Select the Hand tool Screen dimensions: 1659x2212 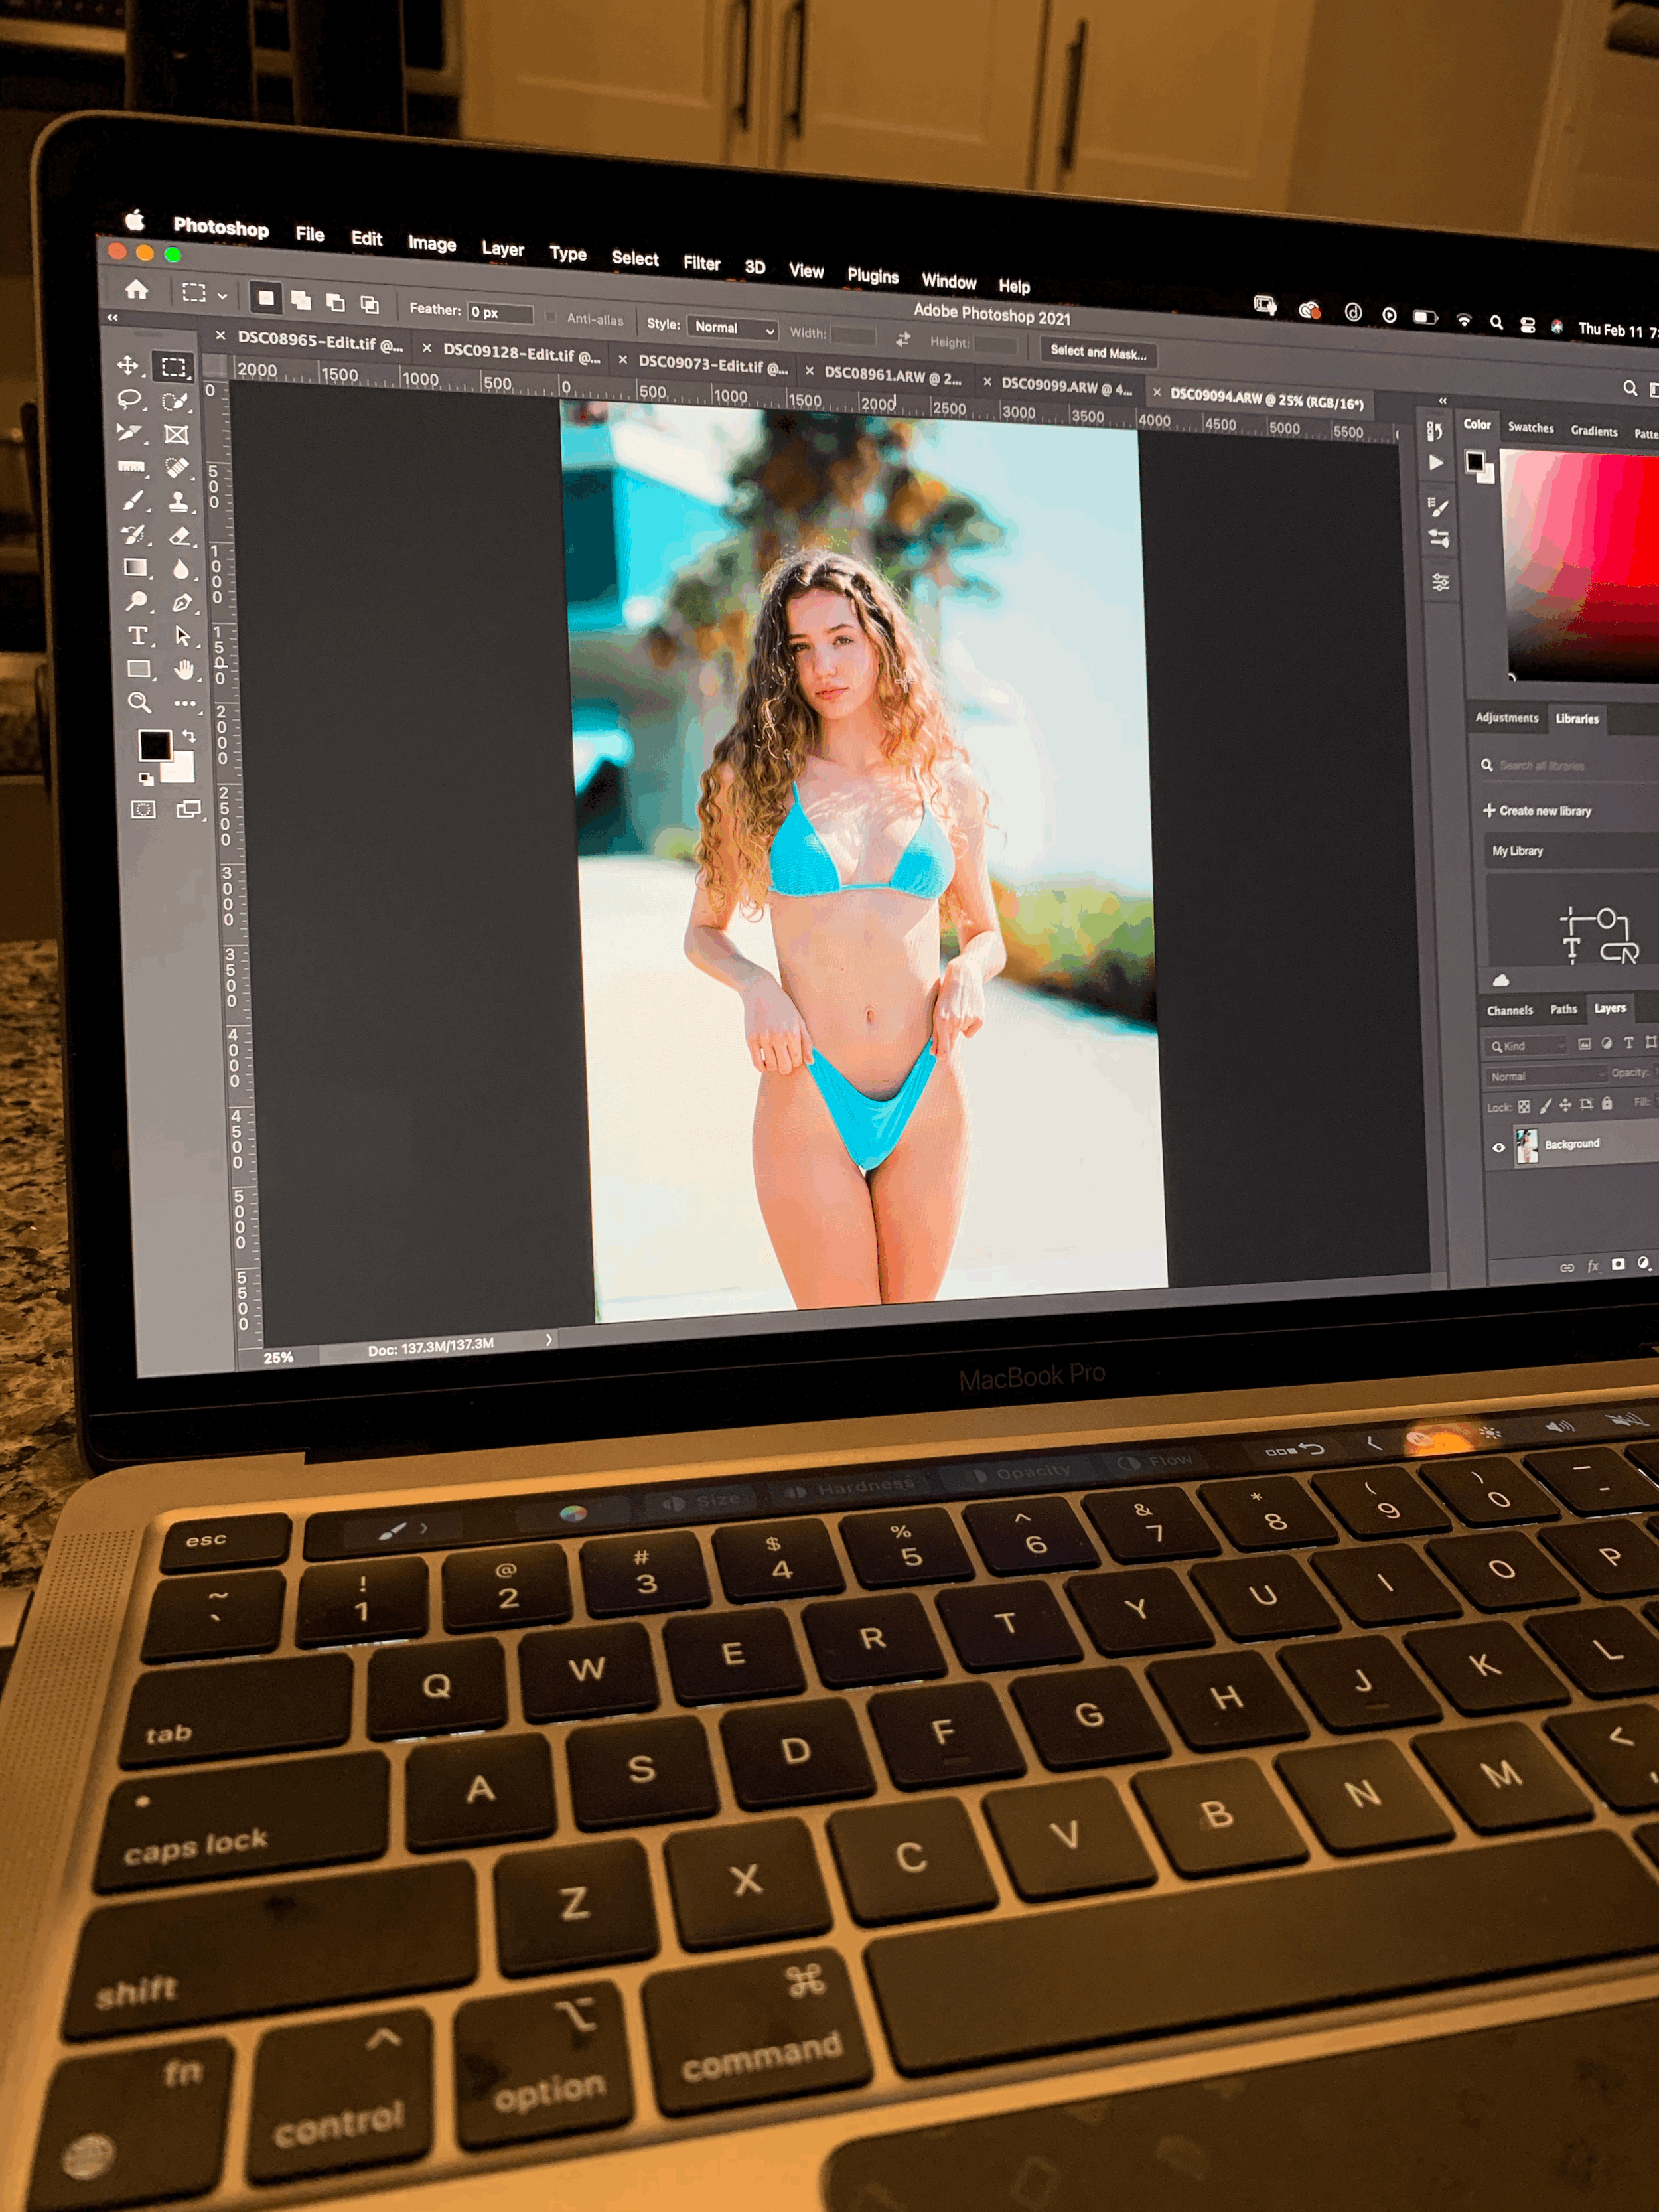184,669
